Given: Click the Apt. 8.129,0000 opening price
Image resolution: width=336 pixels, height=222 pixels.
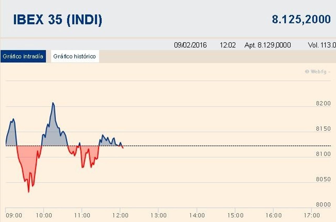Looking at the screenshot, I should [x=267, y=45].
